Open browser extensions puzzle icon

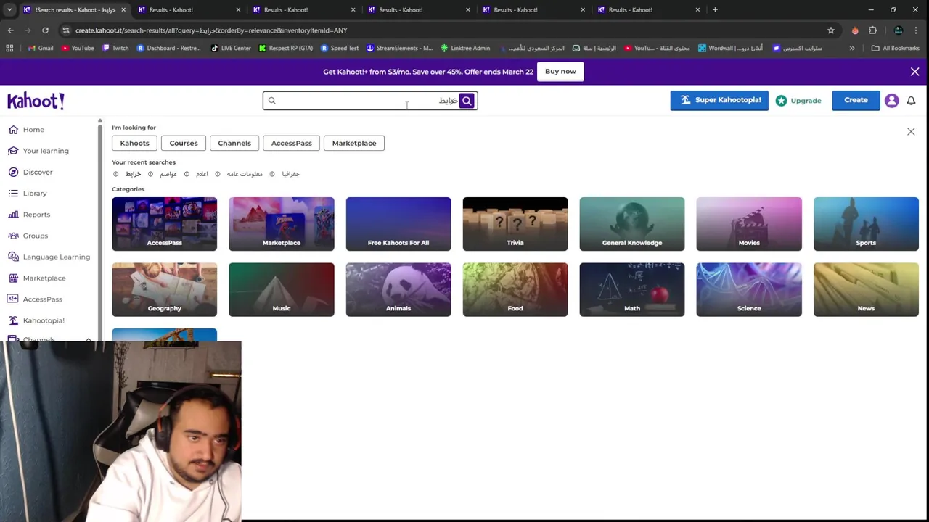(x=873, y=30)
